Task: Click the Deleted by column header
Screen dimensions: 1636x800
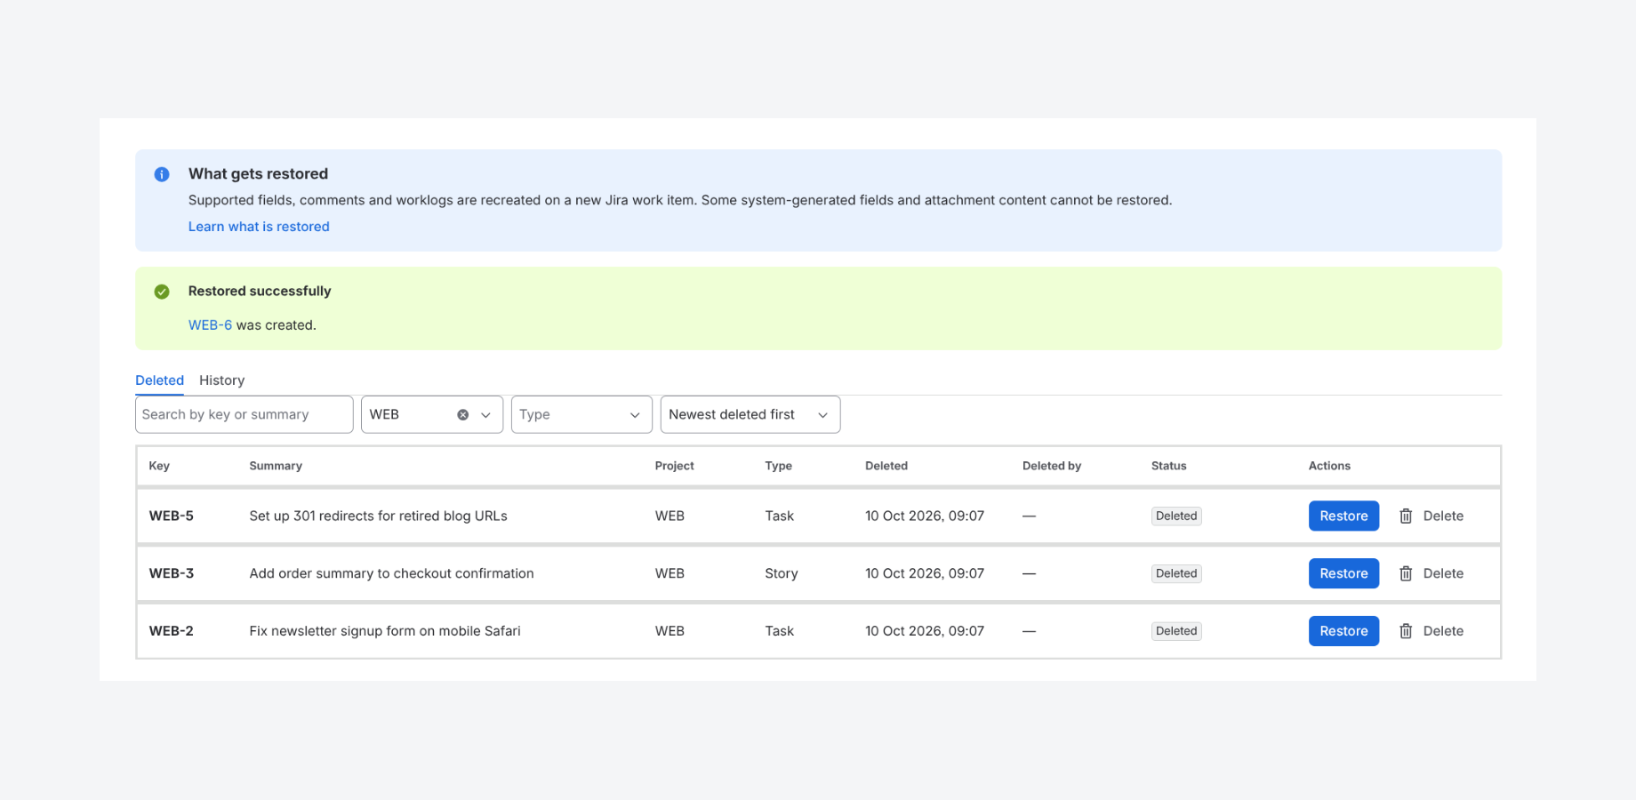Action: [1052, 466]
